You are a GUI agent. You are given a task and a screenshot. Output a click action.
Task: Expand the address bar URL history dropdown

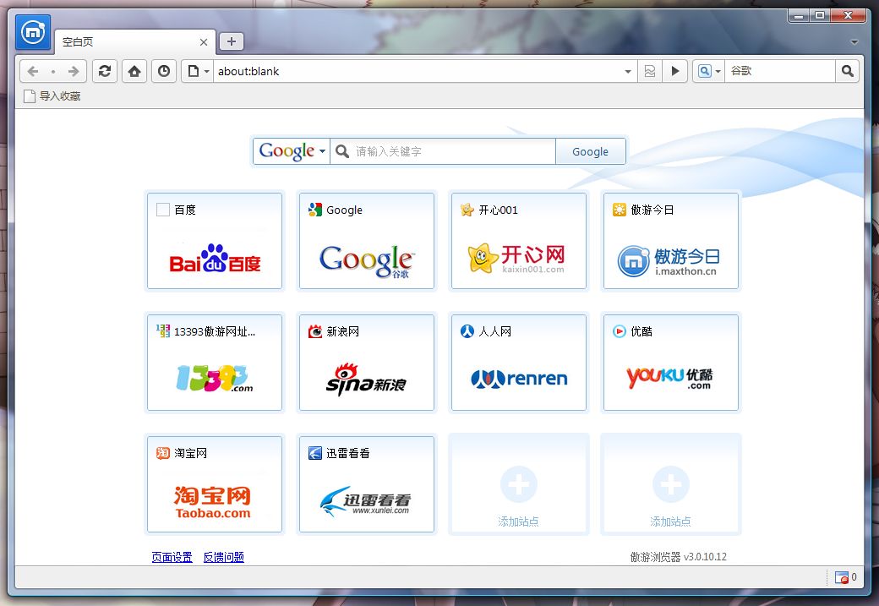[628, 72]
